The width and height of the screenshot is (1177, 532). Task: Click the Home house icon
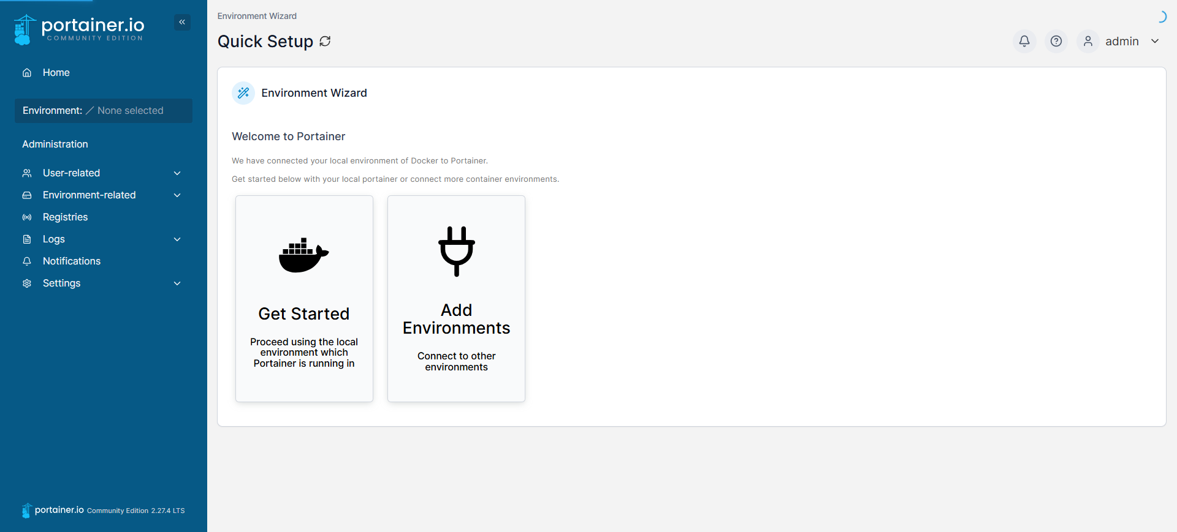(27, 73)
